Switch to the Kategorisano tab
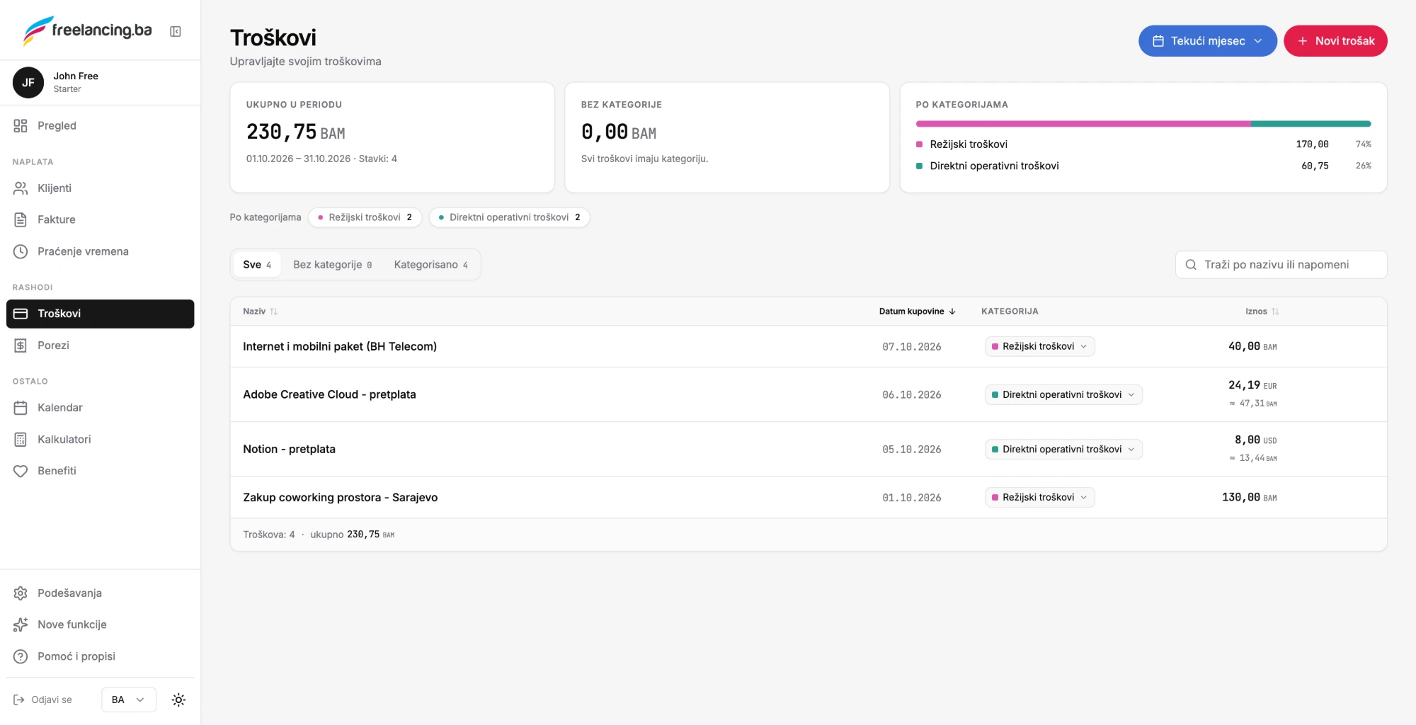The height and width of the screenshot is (725, 1416). pos(430,265)
